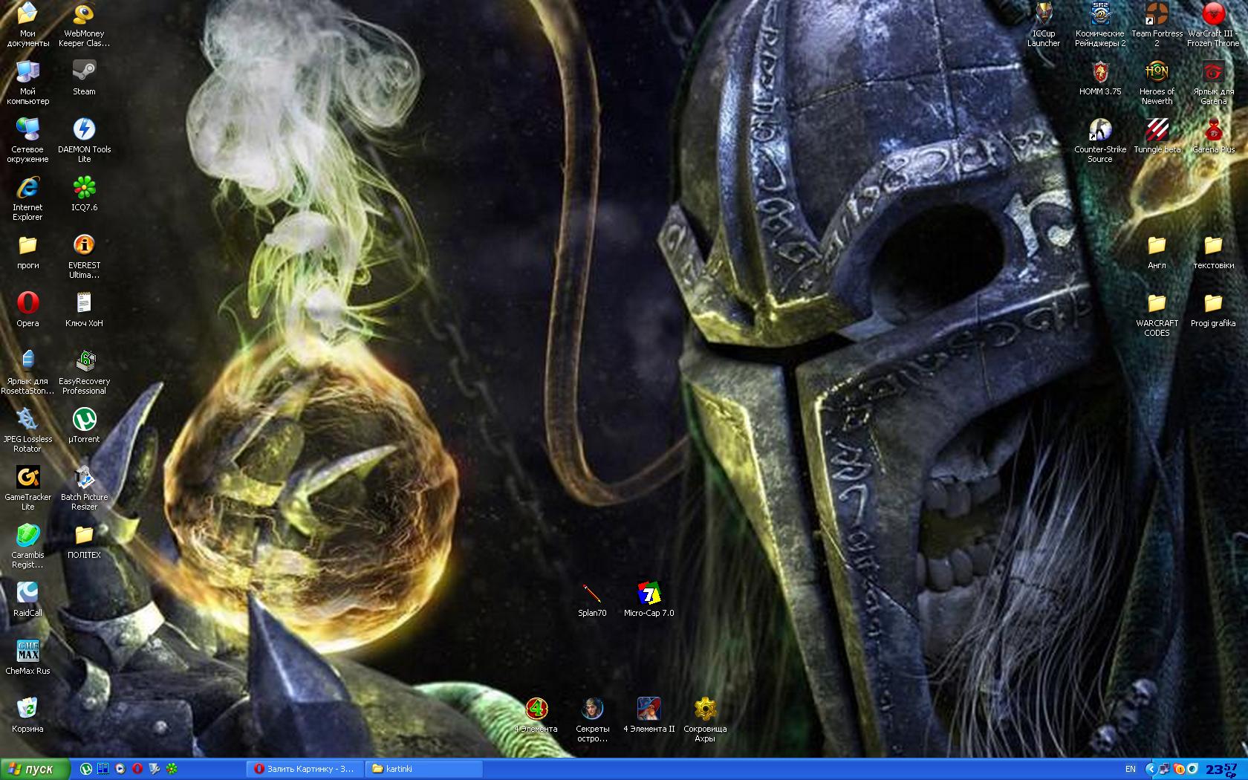Select the Ярлык для Garena shortcut

tap(1213, 82)
